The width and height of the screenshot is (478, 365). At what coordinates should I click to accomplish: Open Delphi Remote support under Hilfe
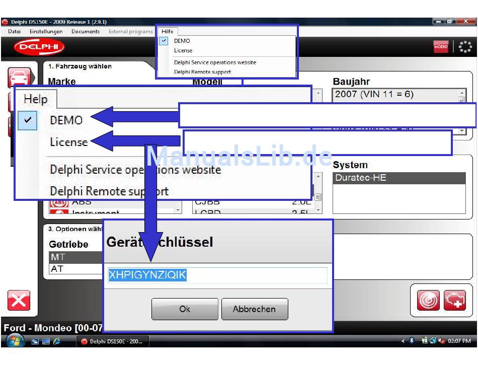(x=202, y=71)
